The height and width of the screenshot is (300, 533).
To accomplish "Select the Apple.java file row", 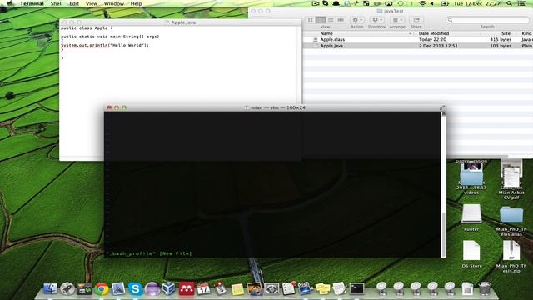I will pyautogui.click(x=418, y=46).
